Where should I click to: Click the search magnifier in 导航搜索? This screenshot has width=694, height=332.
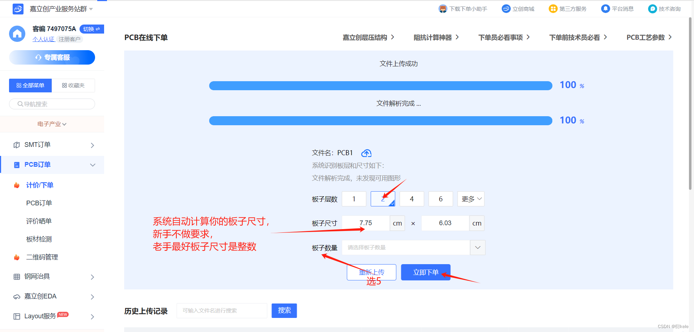[20, 104]
